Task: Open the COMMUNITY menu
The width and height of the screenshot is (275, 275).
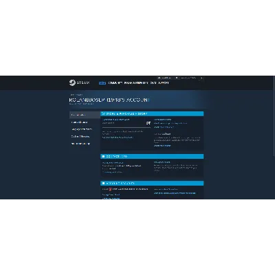Action: coord(115,82)
